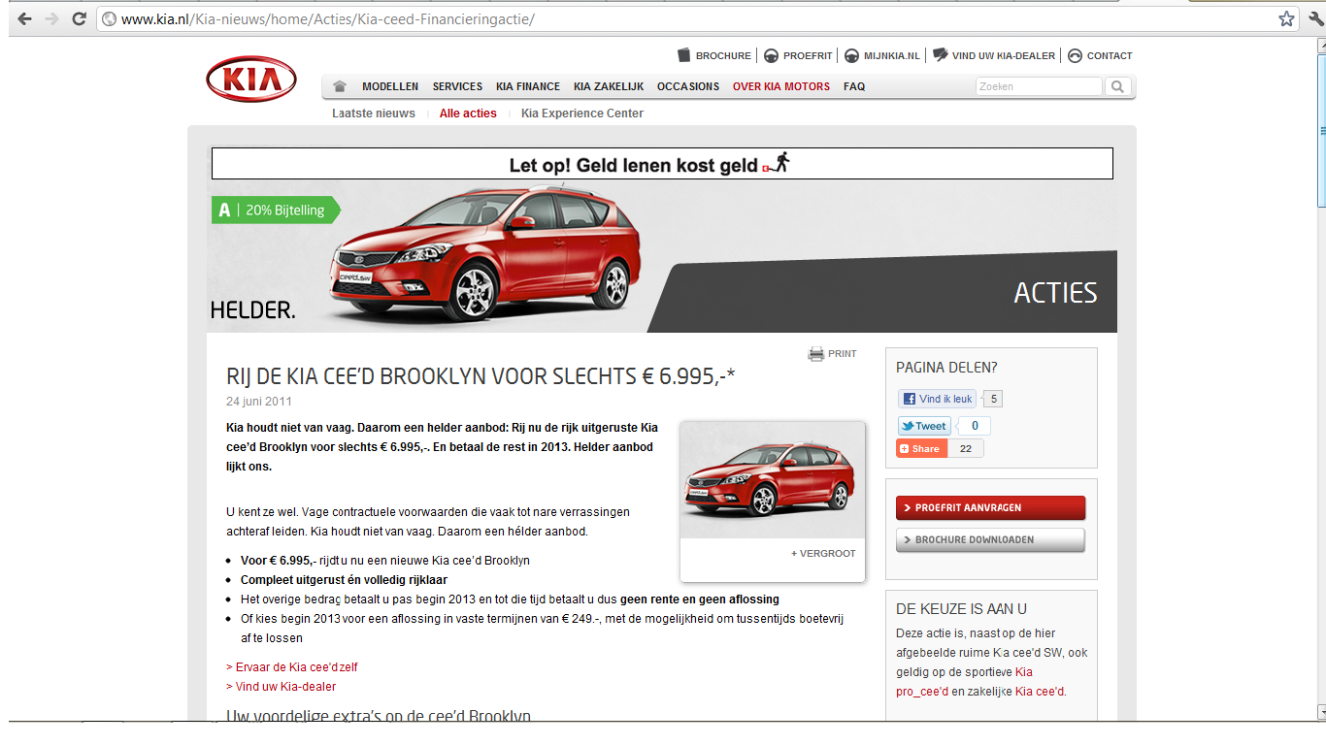The width and height of the screenshot is (1326, 745).
Task: Click the Brochure book icon
Action: (x=684, y=55)
